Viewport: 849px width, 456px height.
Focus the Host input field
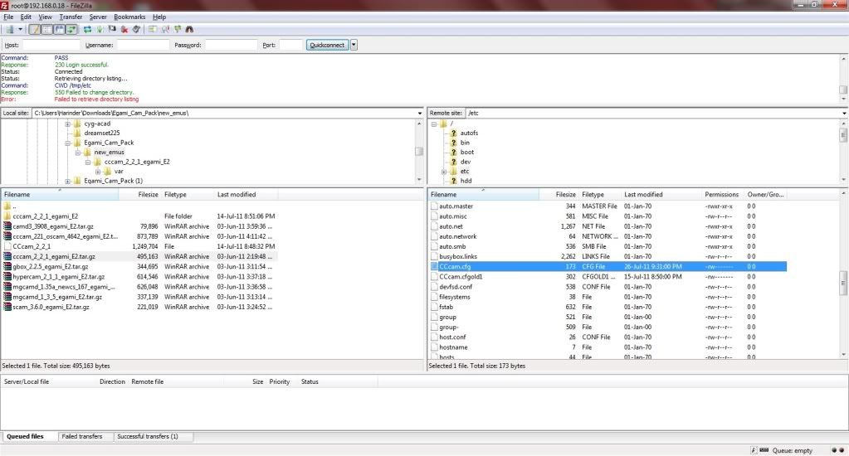pos(51,45)
